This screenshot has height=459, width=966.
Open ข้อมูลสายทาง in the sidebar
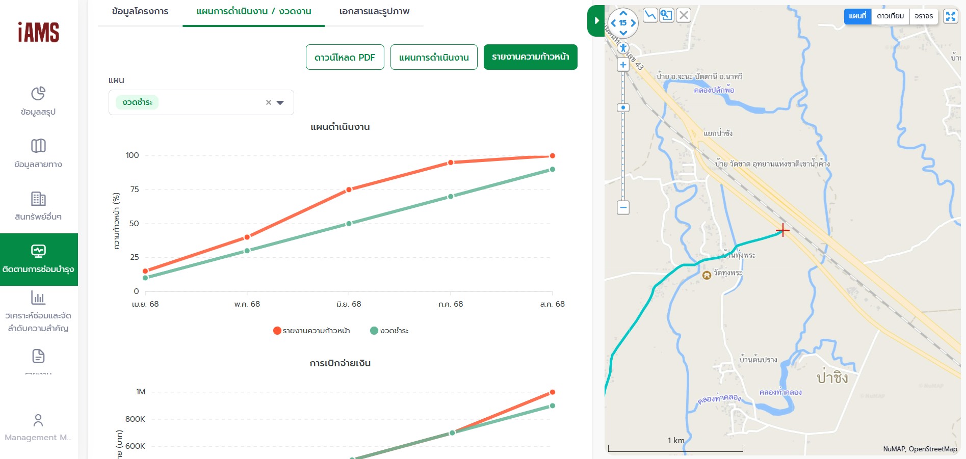point(38,153)
